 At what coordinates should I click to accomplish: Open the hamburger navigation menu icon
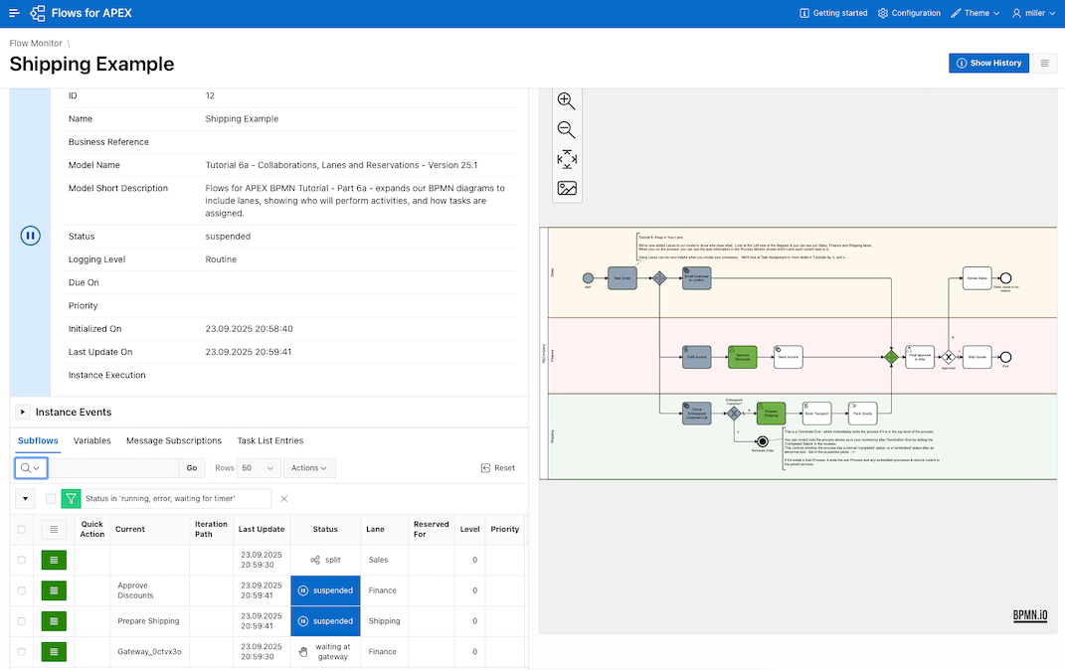tap(14, 13)
